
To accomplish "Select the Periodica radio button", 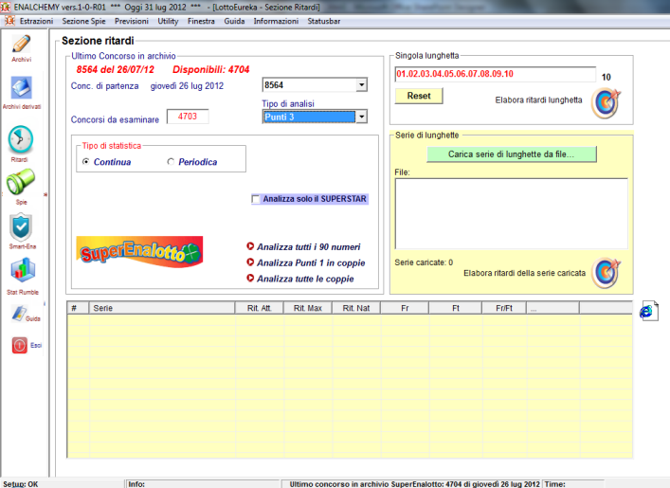I will point(171,161).
